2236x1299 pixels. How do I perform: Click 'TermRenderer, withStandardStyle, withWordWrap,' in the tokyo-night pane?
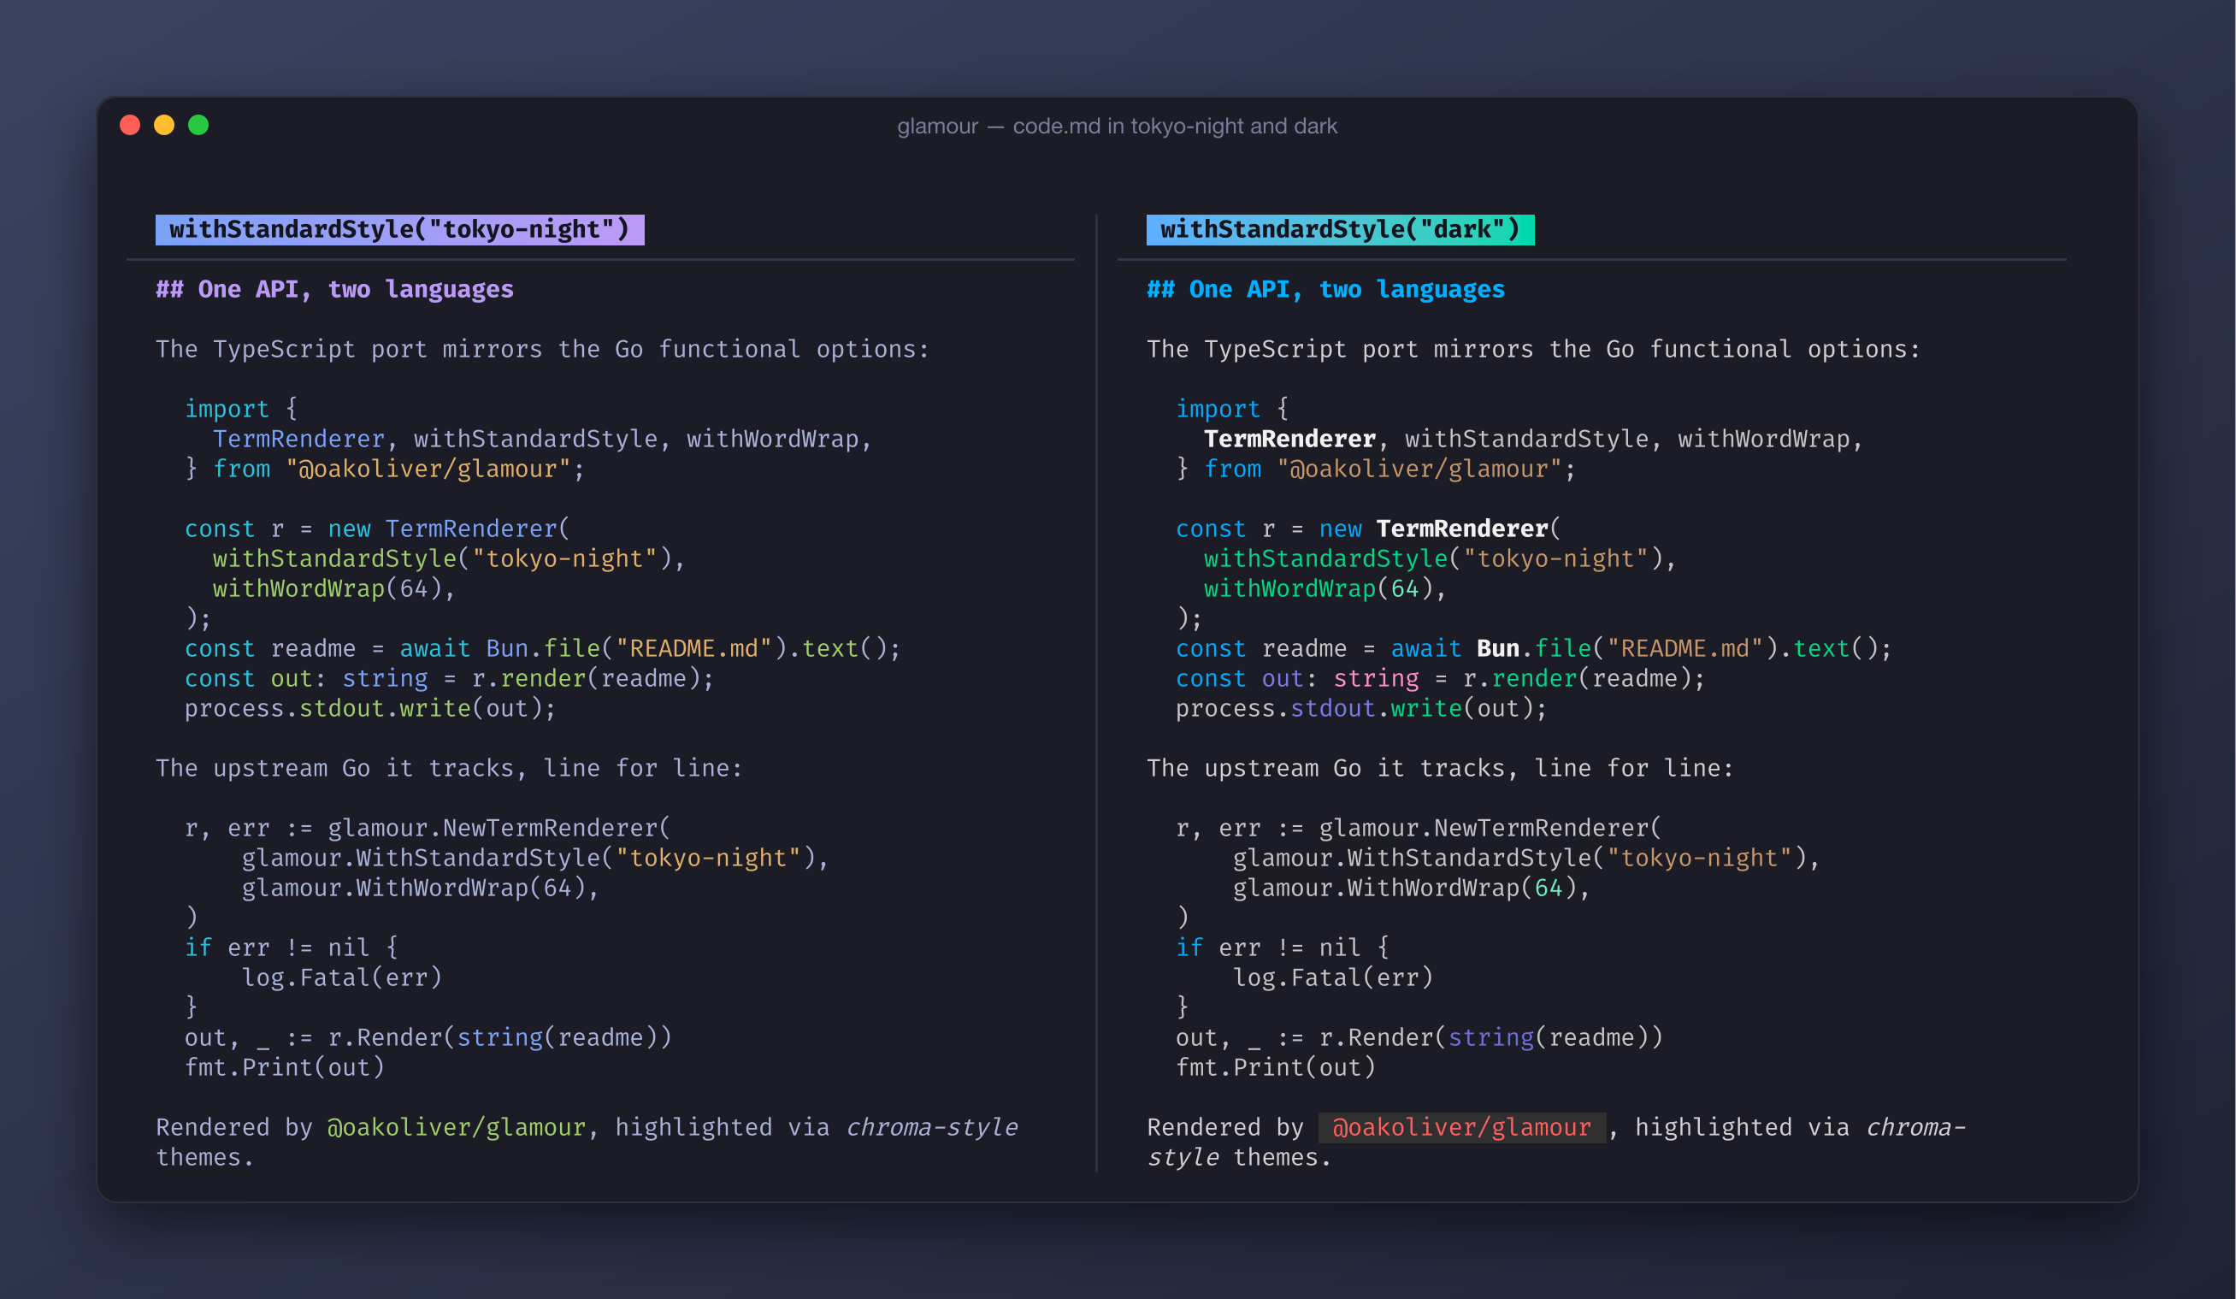click(x=542, y=440)
